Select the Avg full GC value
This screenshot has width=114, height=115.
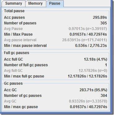[93, 71]
